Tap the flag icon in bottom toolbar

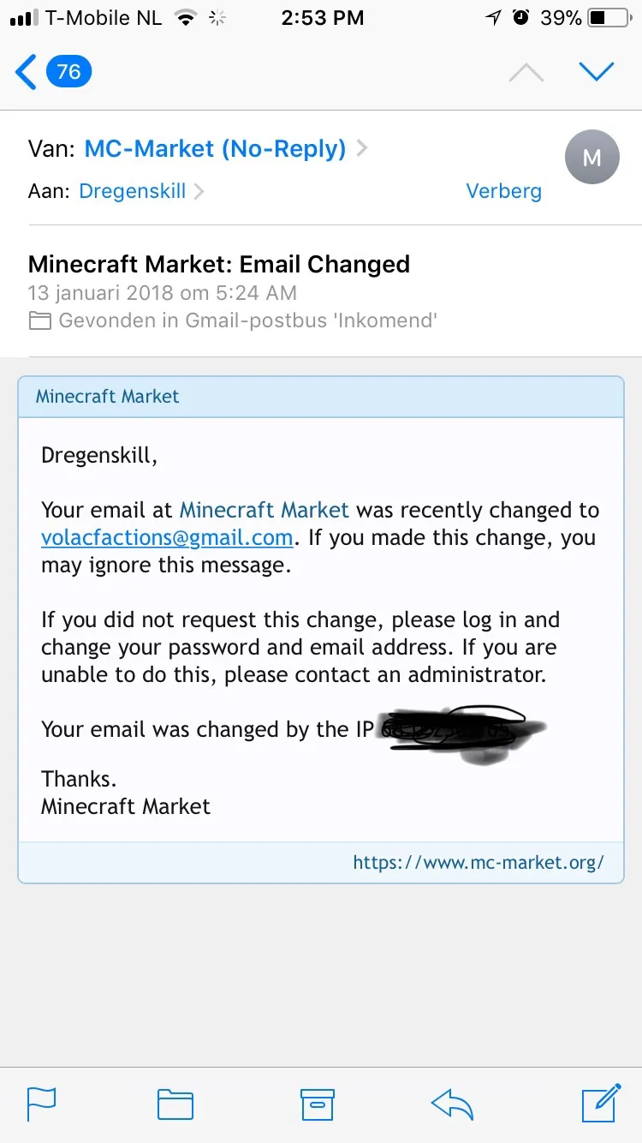[41, 1104]
